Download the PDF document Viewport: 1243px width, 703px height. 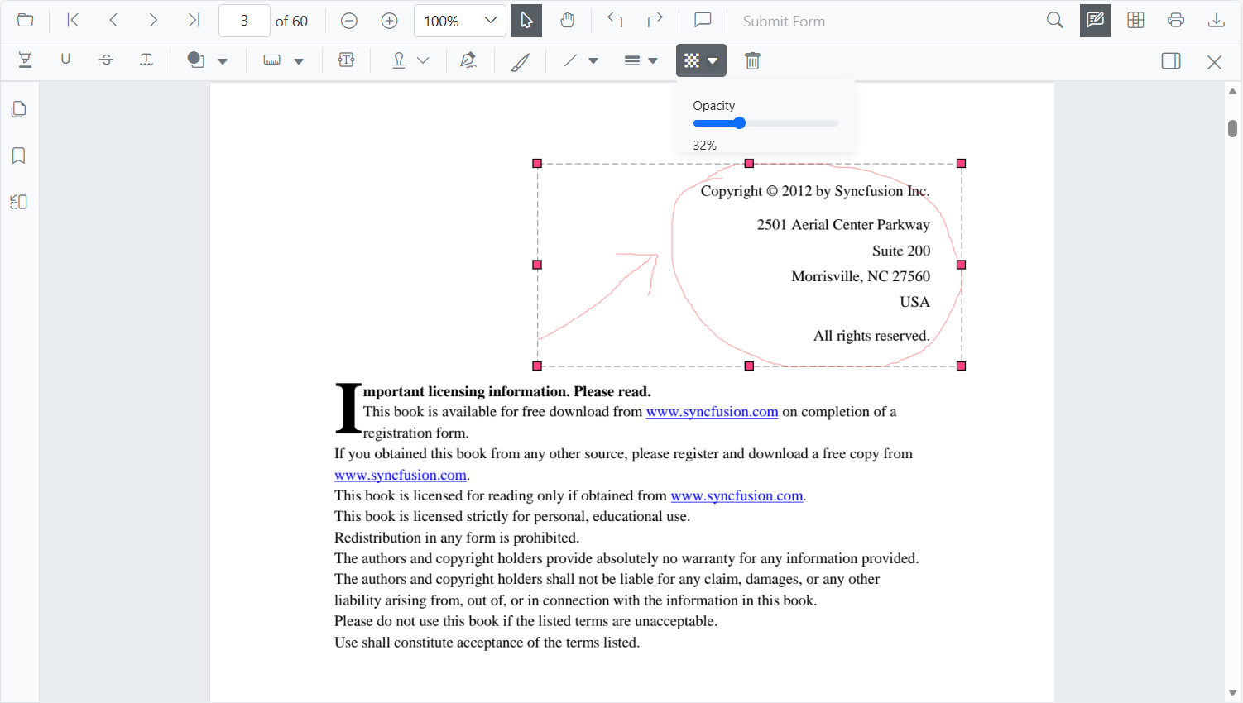click(x=1216, y=20)
